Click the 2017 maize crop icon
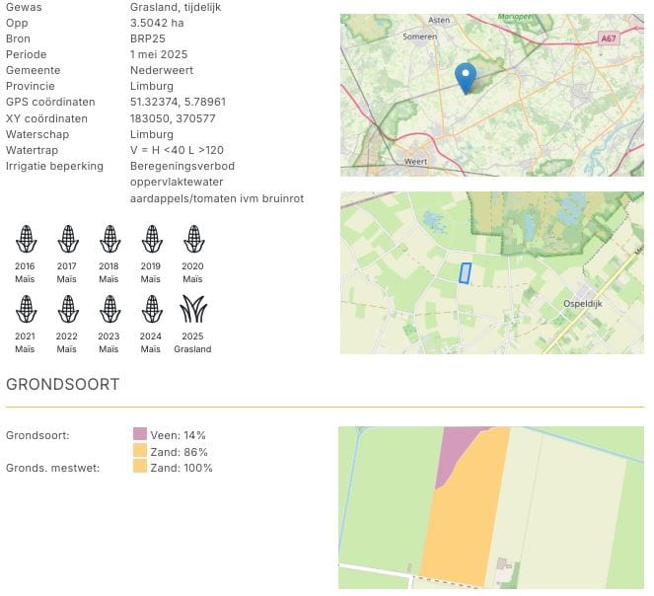Viewport: 654px width, 596px height. [67, 239]
